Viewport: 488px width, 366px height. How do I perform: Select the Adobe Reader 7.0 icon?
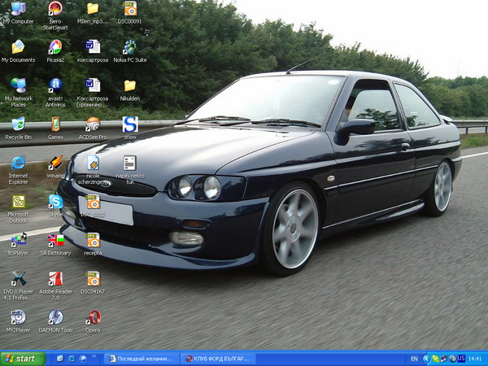(55, 278)
